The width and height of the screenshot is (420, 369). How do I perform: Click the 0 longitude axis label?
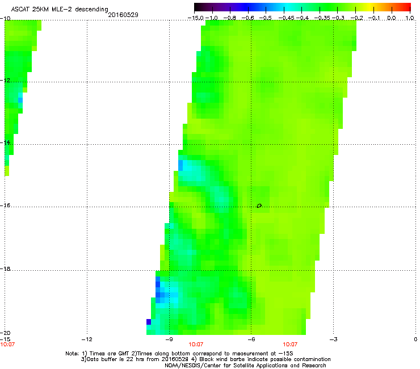tap(415, 339)
